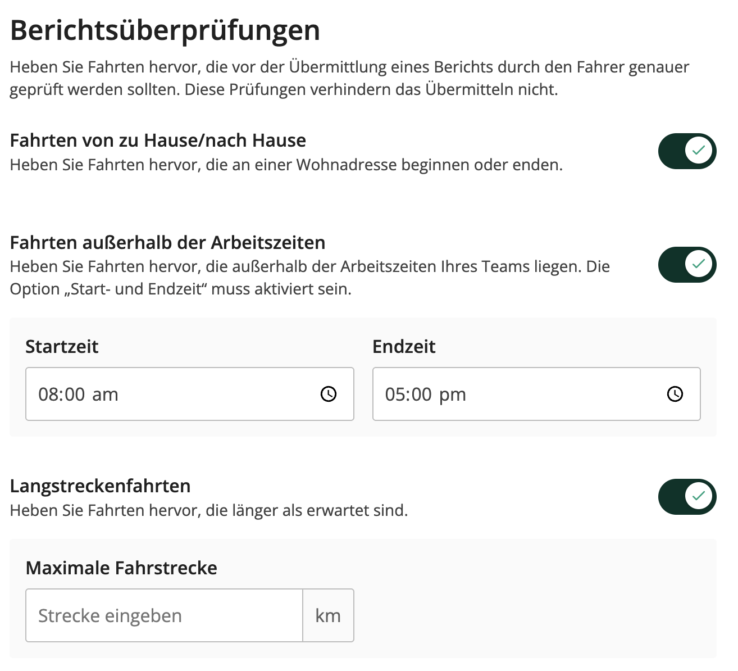Select the hours "08" in Startzeit
The width and height of the screenshot is (738, 671).
(48, 395)
